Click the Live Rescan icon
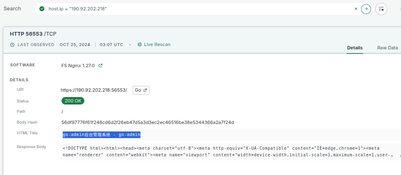 pyautogui.click(x=140, y=44)
